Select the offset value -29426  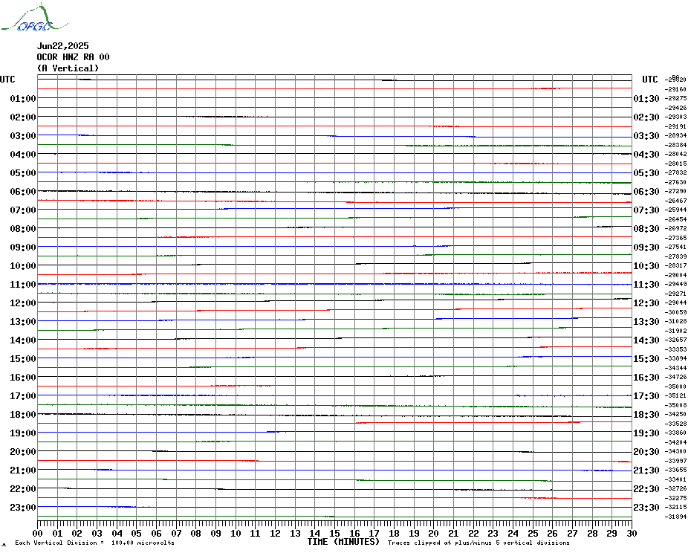pyautogui.click(x=675, y=108)
